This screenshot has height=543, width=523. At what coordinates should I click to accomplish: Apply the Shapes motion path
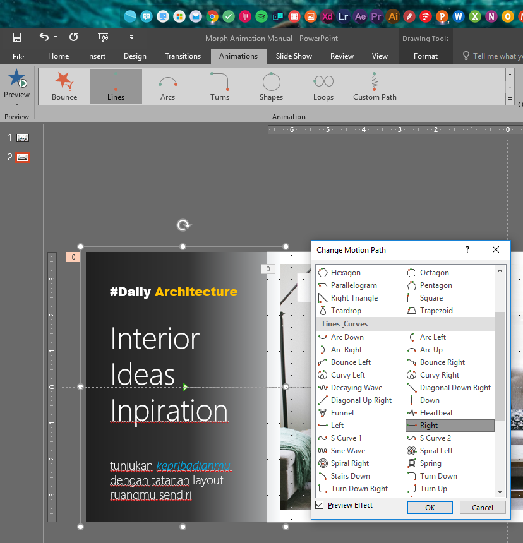pos(271,87)
